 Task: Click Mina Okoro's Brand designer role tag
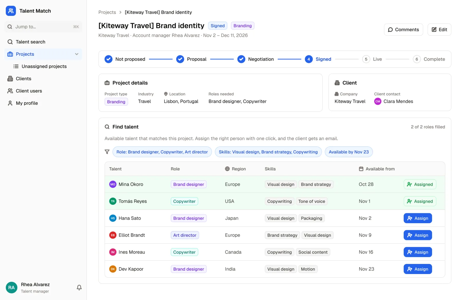189,184
